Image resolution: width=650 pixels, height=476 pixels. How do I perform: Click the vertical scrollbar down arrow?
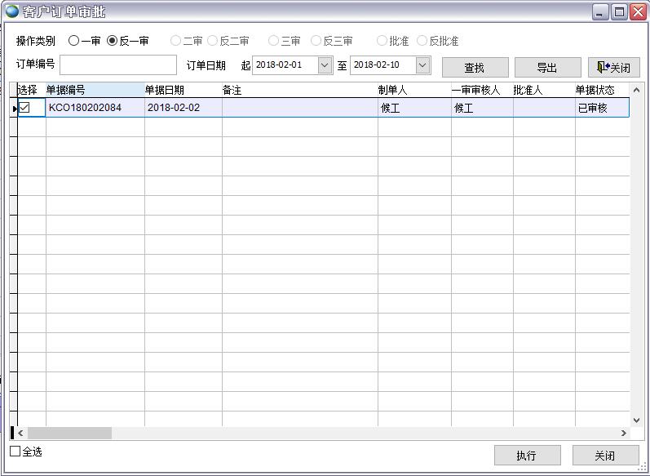[x=637, y=420]
